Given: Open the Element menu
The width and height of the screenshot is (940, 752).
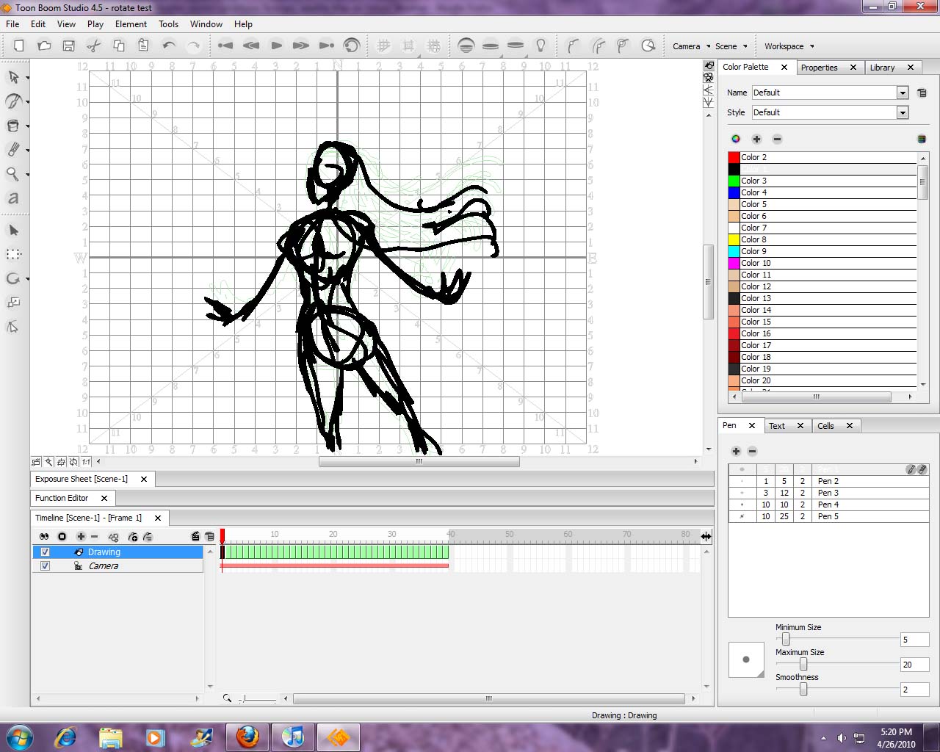Looking at the screenshot, I should pyautogui.click(x=131, y=24).
